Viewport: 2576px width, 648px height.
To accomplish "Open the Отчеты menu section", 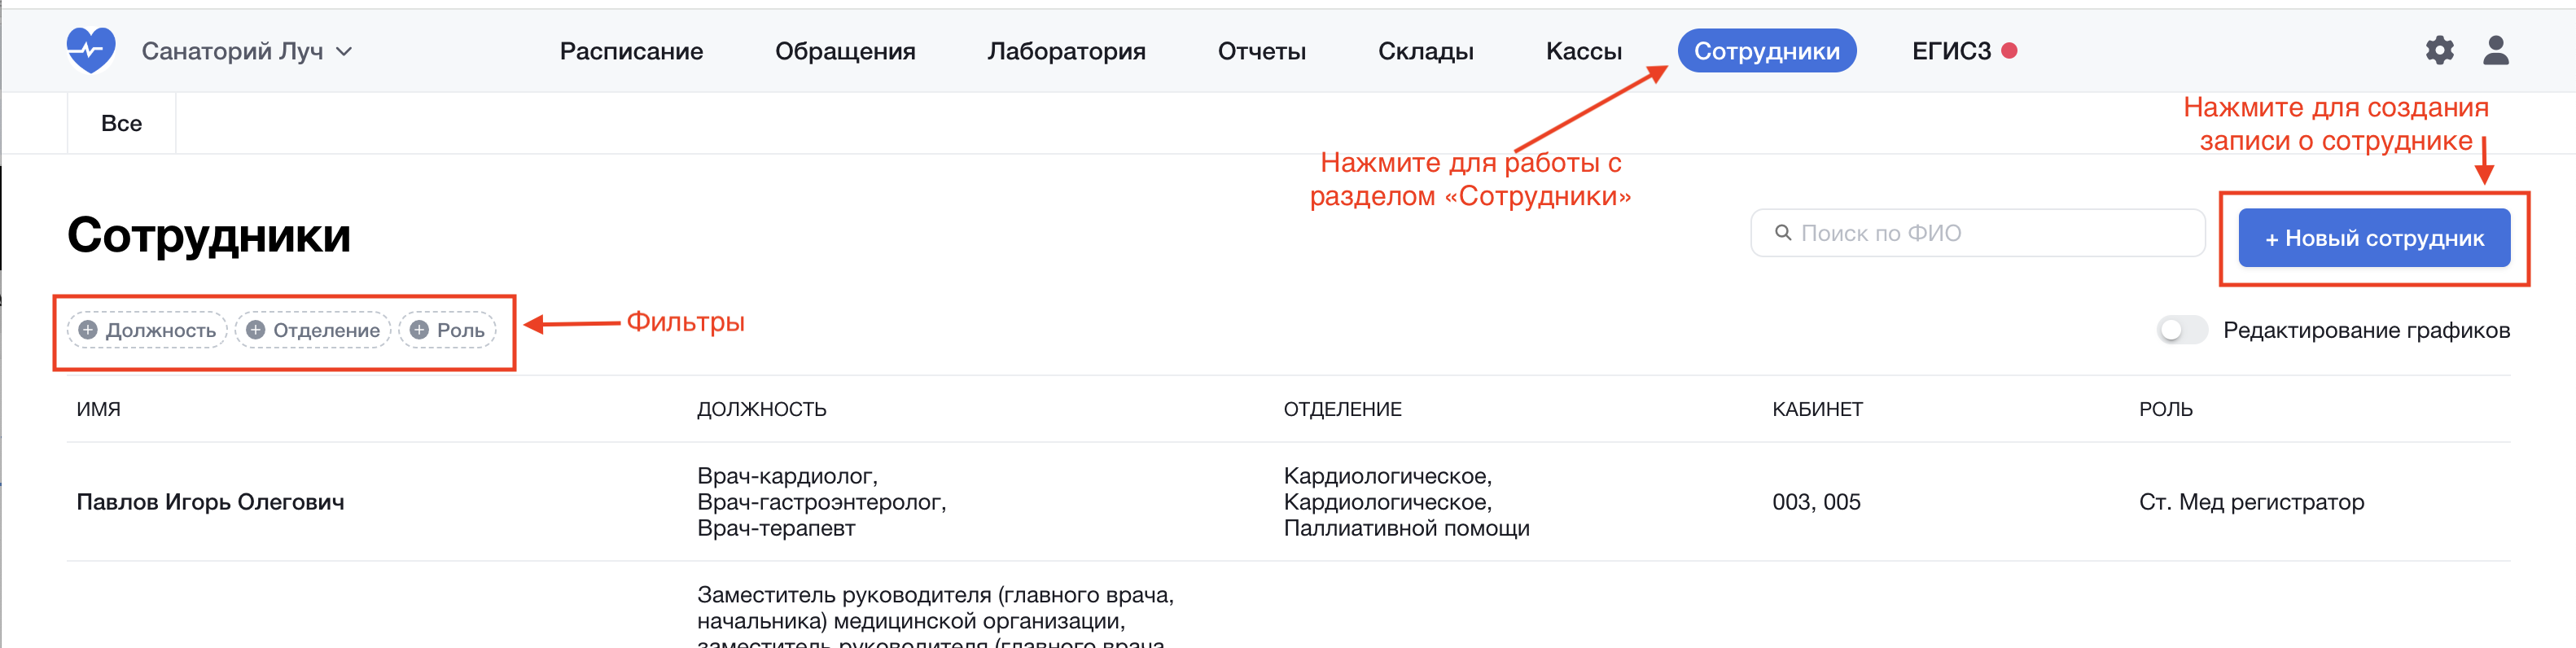I will 1261,51.
